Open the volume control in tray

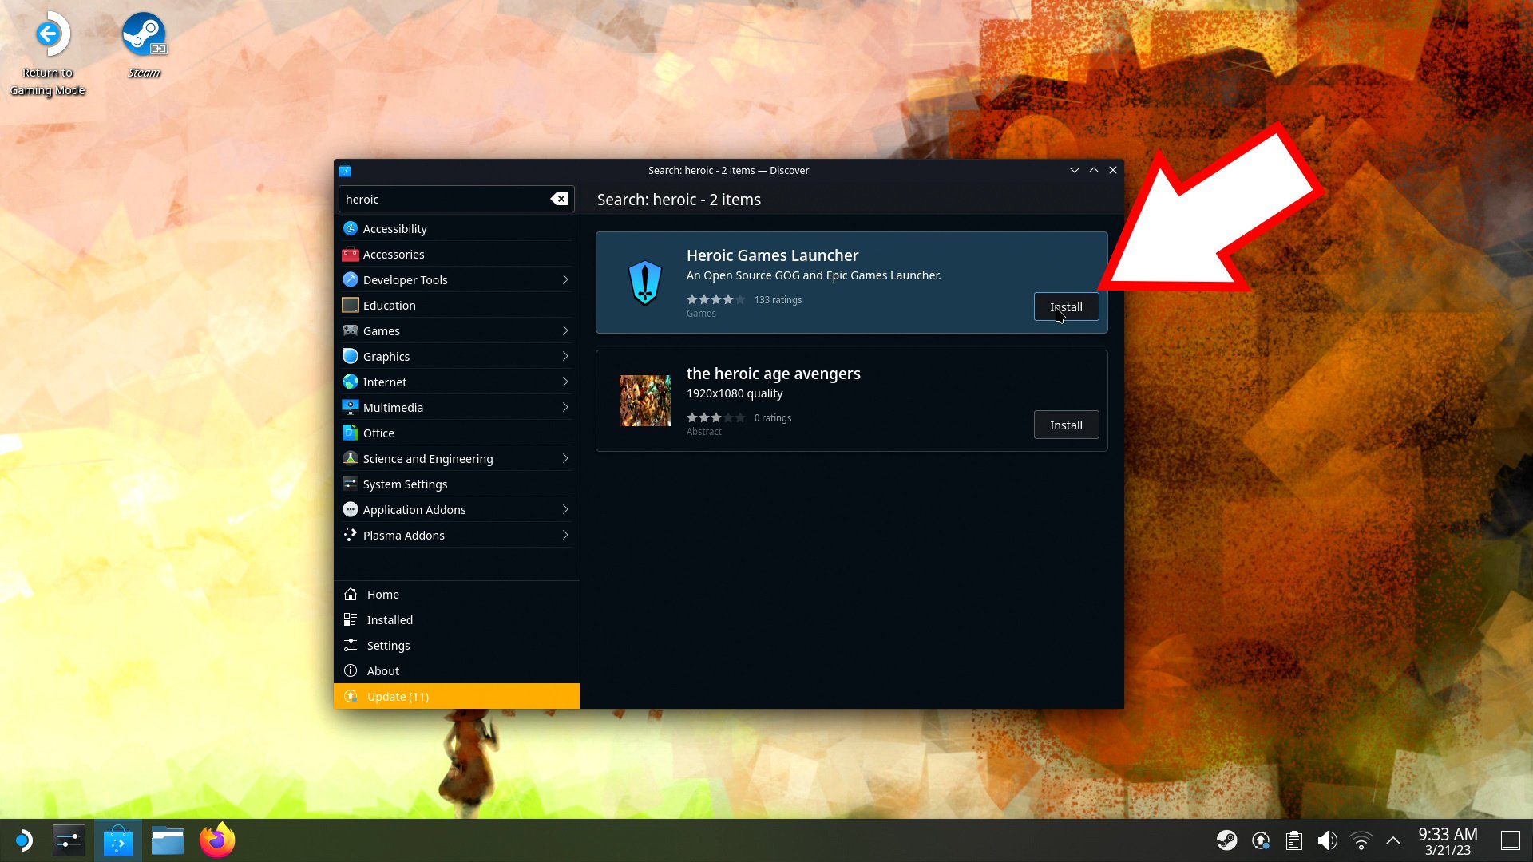click(x=1327, y=840)
